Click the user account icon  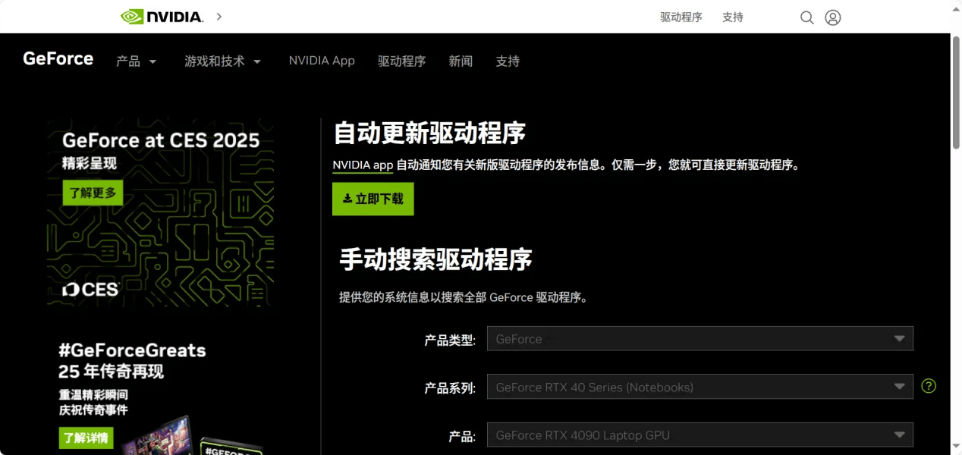click(x=832, y=17)
